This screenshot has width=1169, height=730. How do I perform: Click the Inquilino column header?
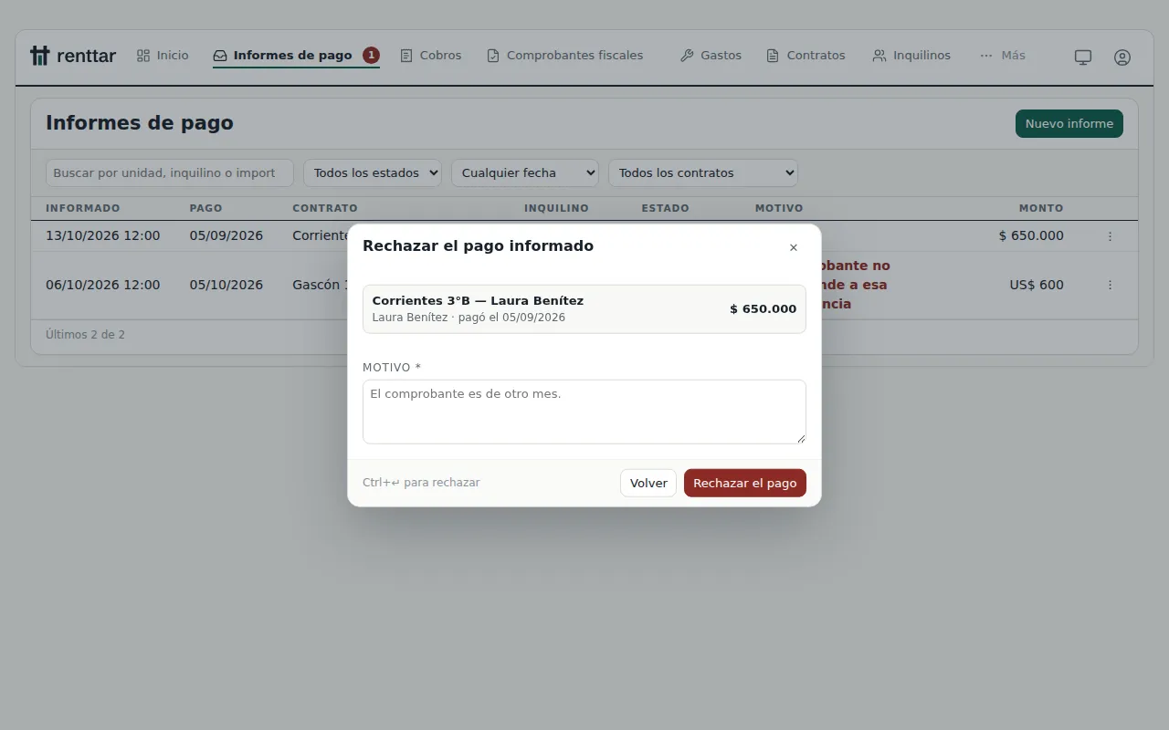(556, 208)
